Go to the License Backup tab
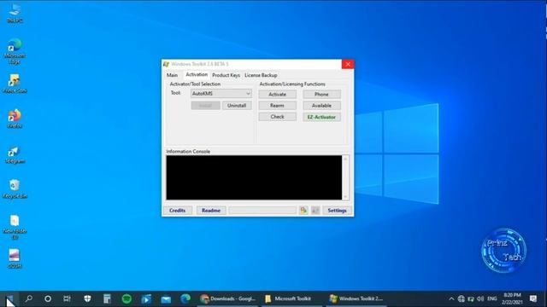Screen dimensions: 547x307 [261, 75]
